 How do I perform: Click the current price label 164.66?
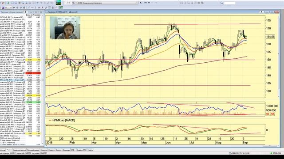pos(270,37)
